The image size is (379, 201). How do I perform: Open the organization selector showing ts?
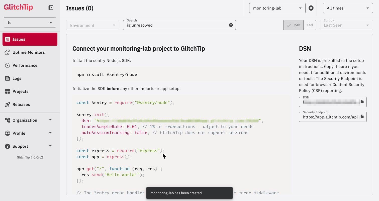tap(30, 23)
